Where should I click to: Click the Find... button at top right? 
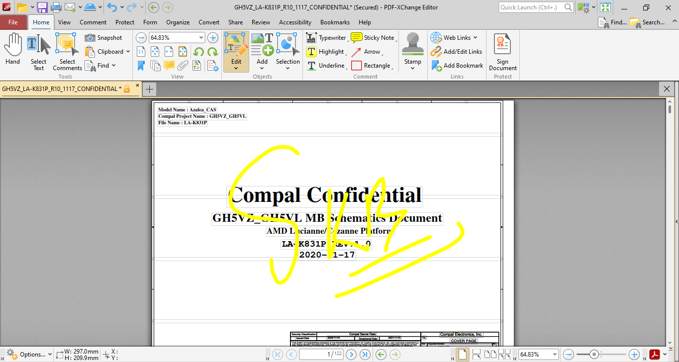pos(612,22)
